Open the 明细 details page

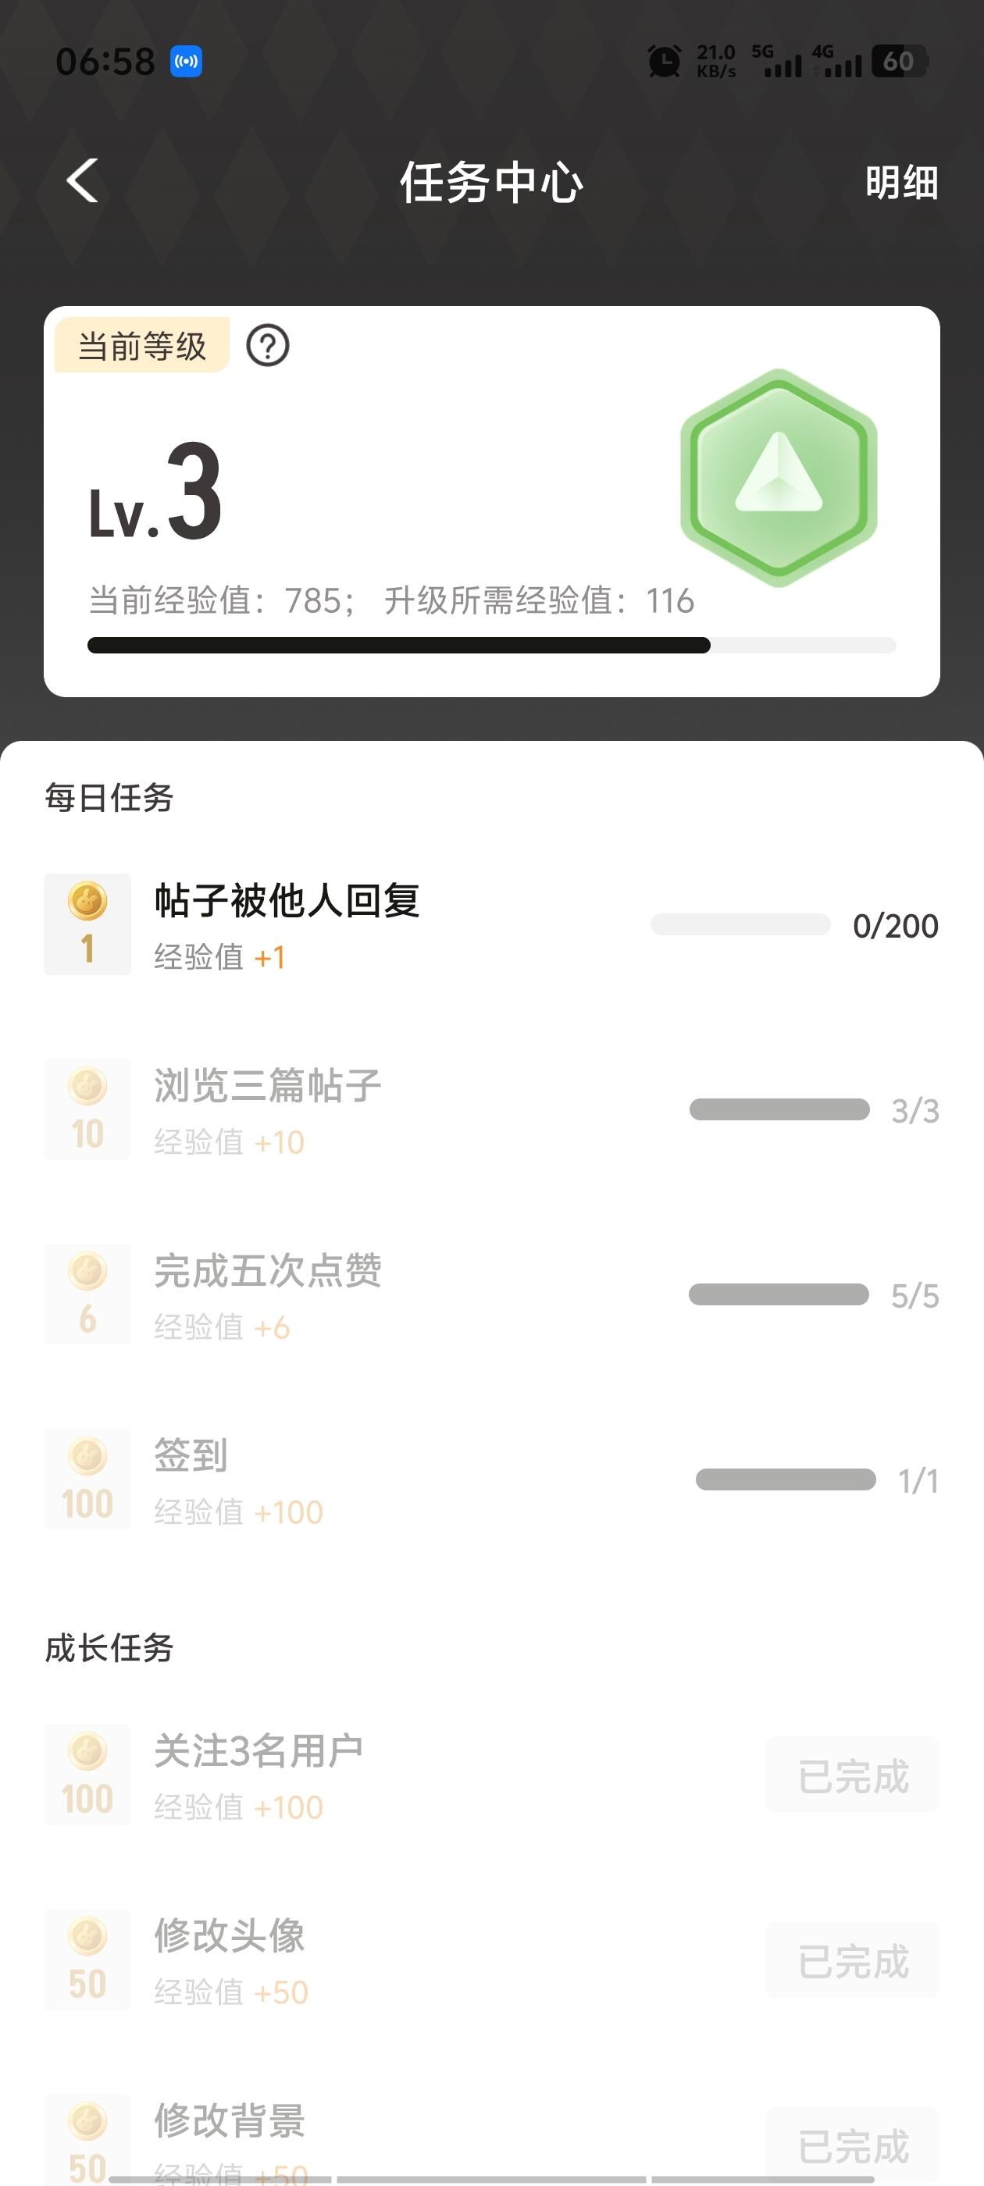coord(900,183)
